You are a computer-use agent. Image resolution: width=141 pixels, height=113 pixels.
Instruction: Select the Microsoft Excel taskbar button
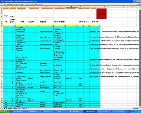click(90, 111)
